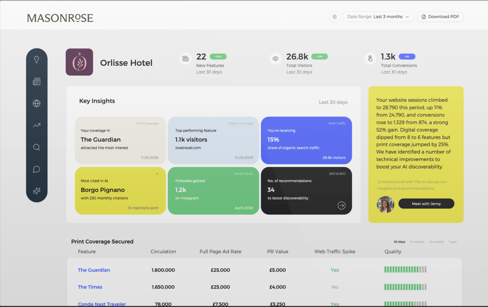Open the Conde Nast Traveler link
Viewport: 488px width, 307px height.
point(102,304)
